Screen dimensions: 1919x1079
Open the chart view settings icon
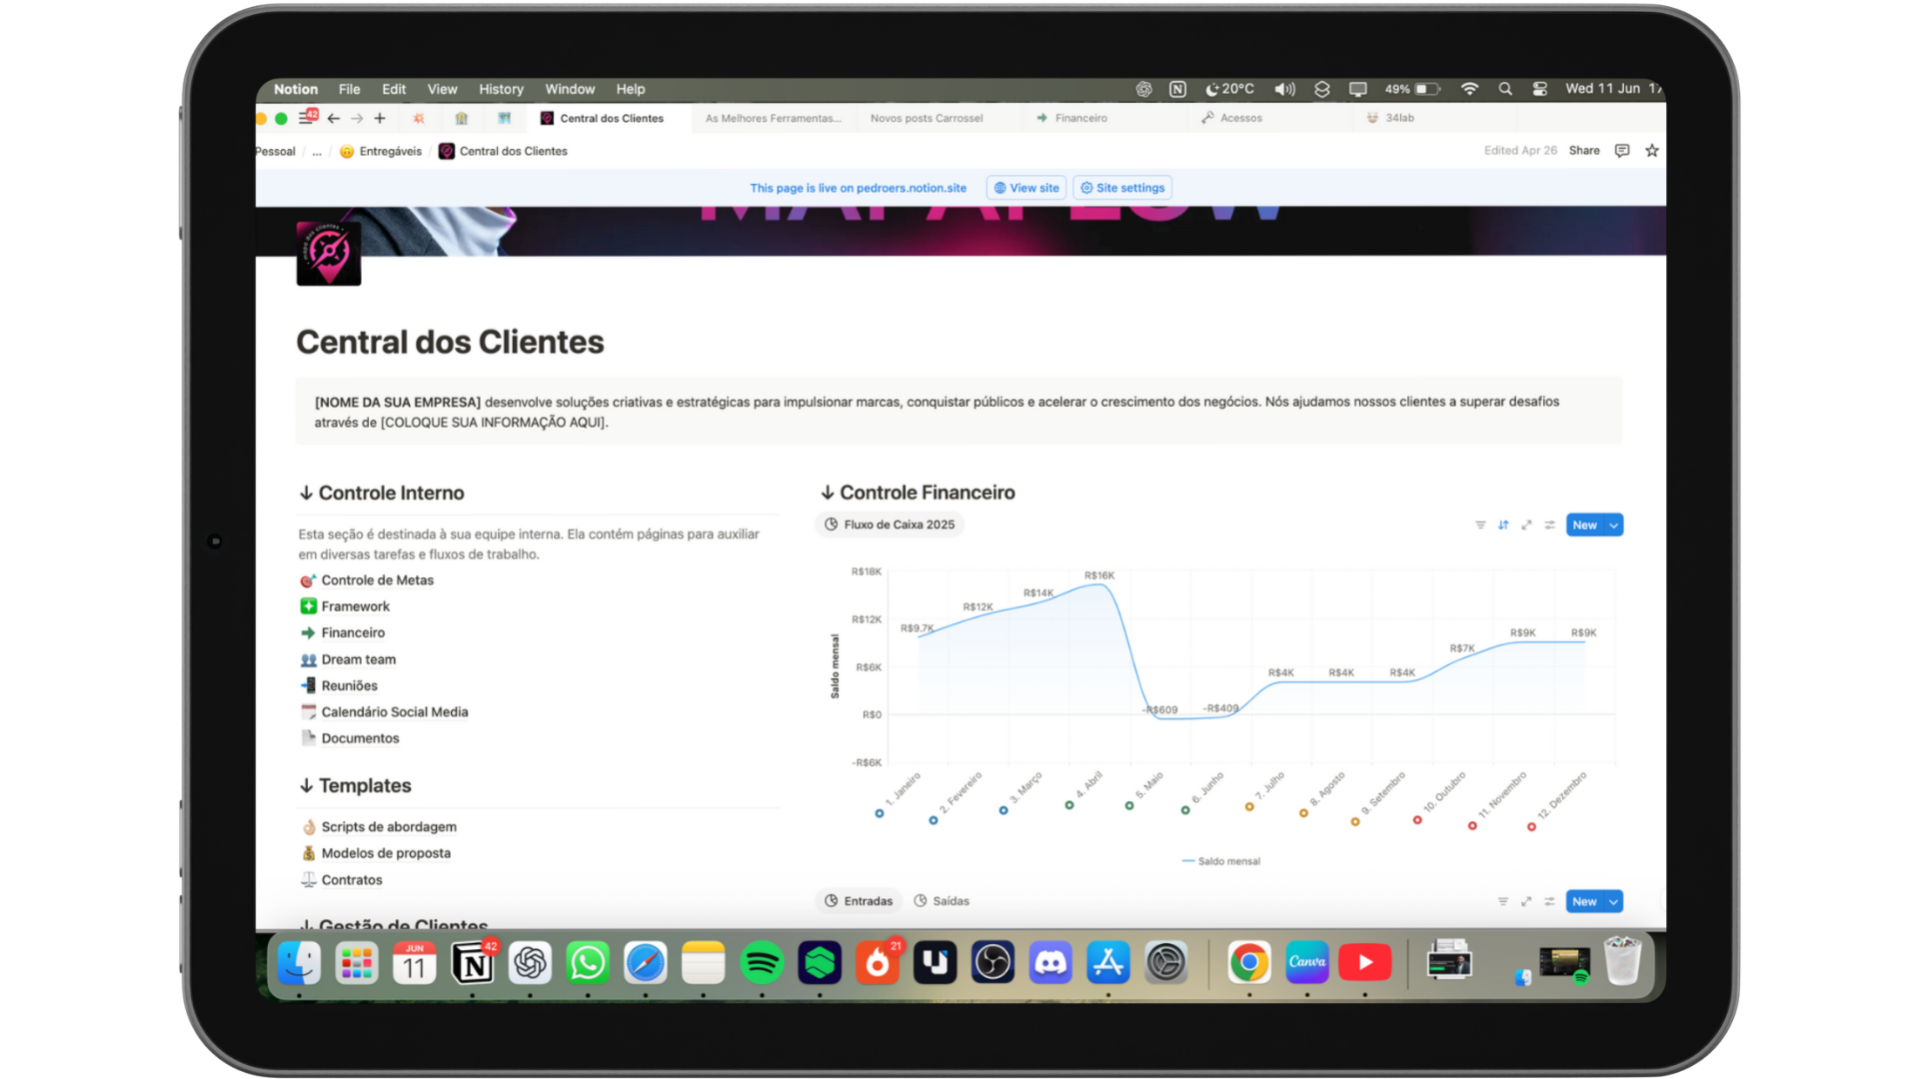pyautogui.click(x=1549, y=526)
